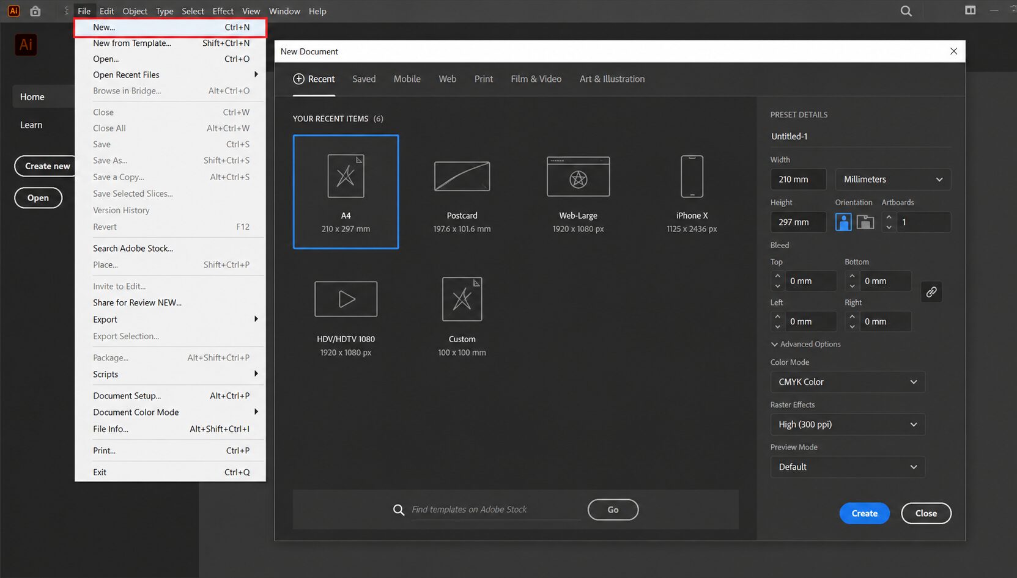Select Share for Review NEW... item

pyautogui.click(x=170, y=303)
